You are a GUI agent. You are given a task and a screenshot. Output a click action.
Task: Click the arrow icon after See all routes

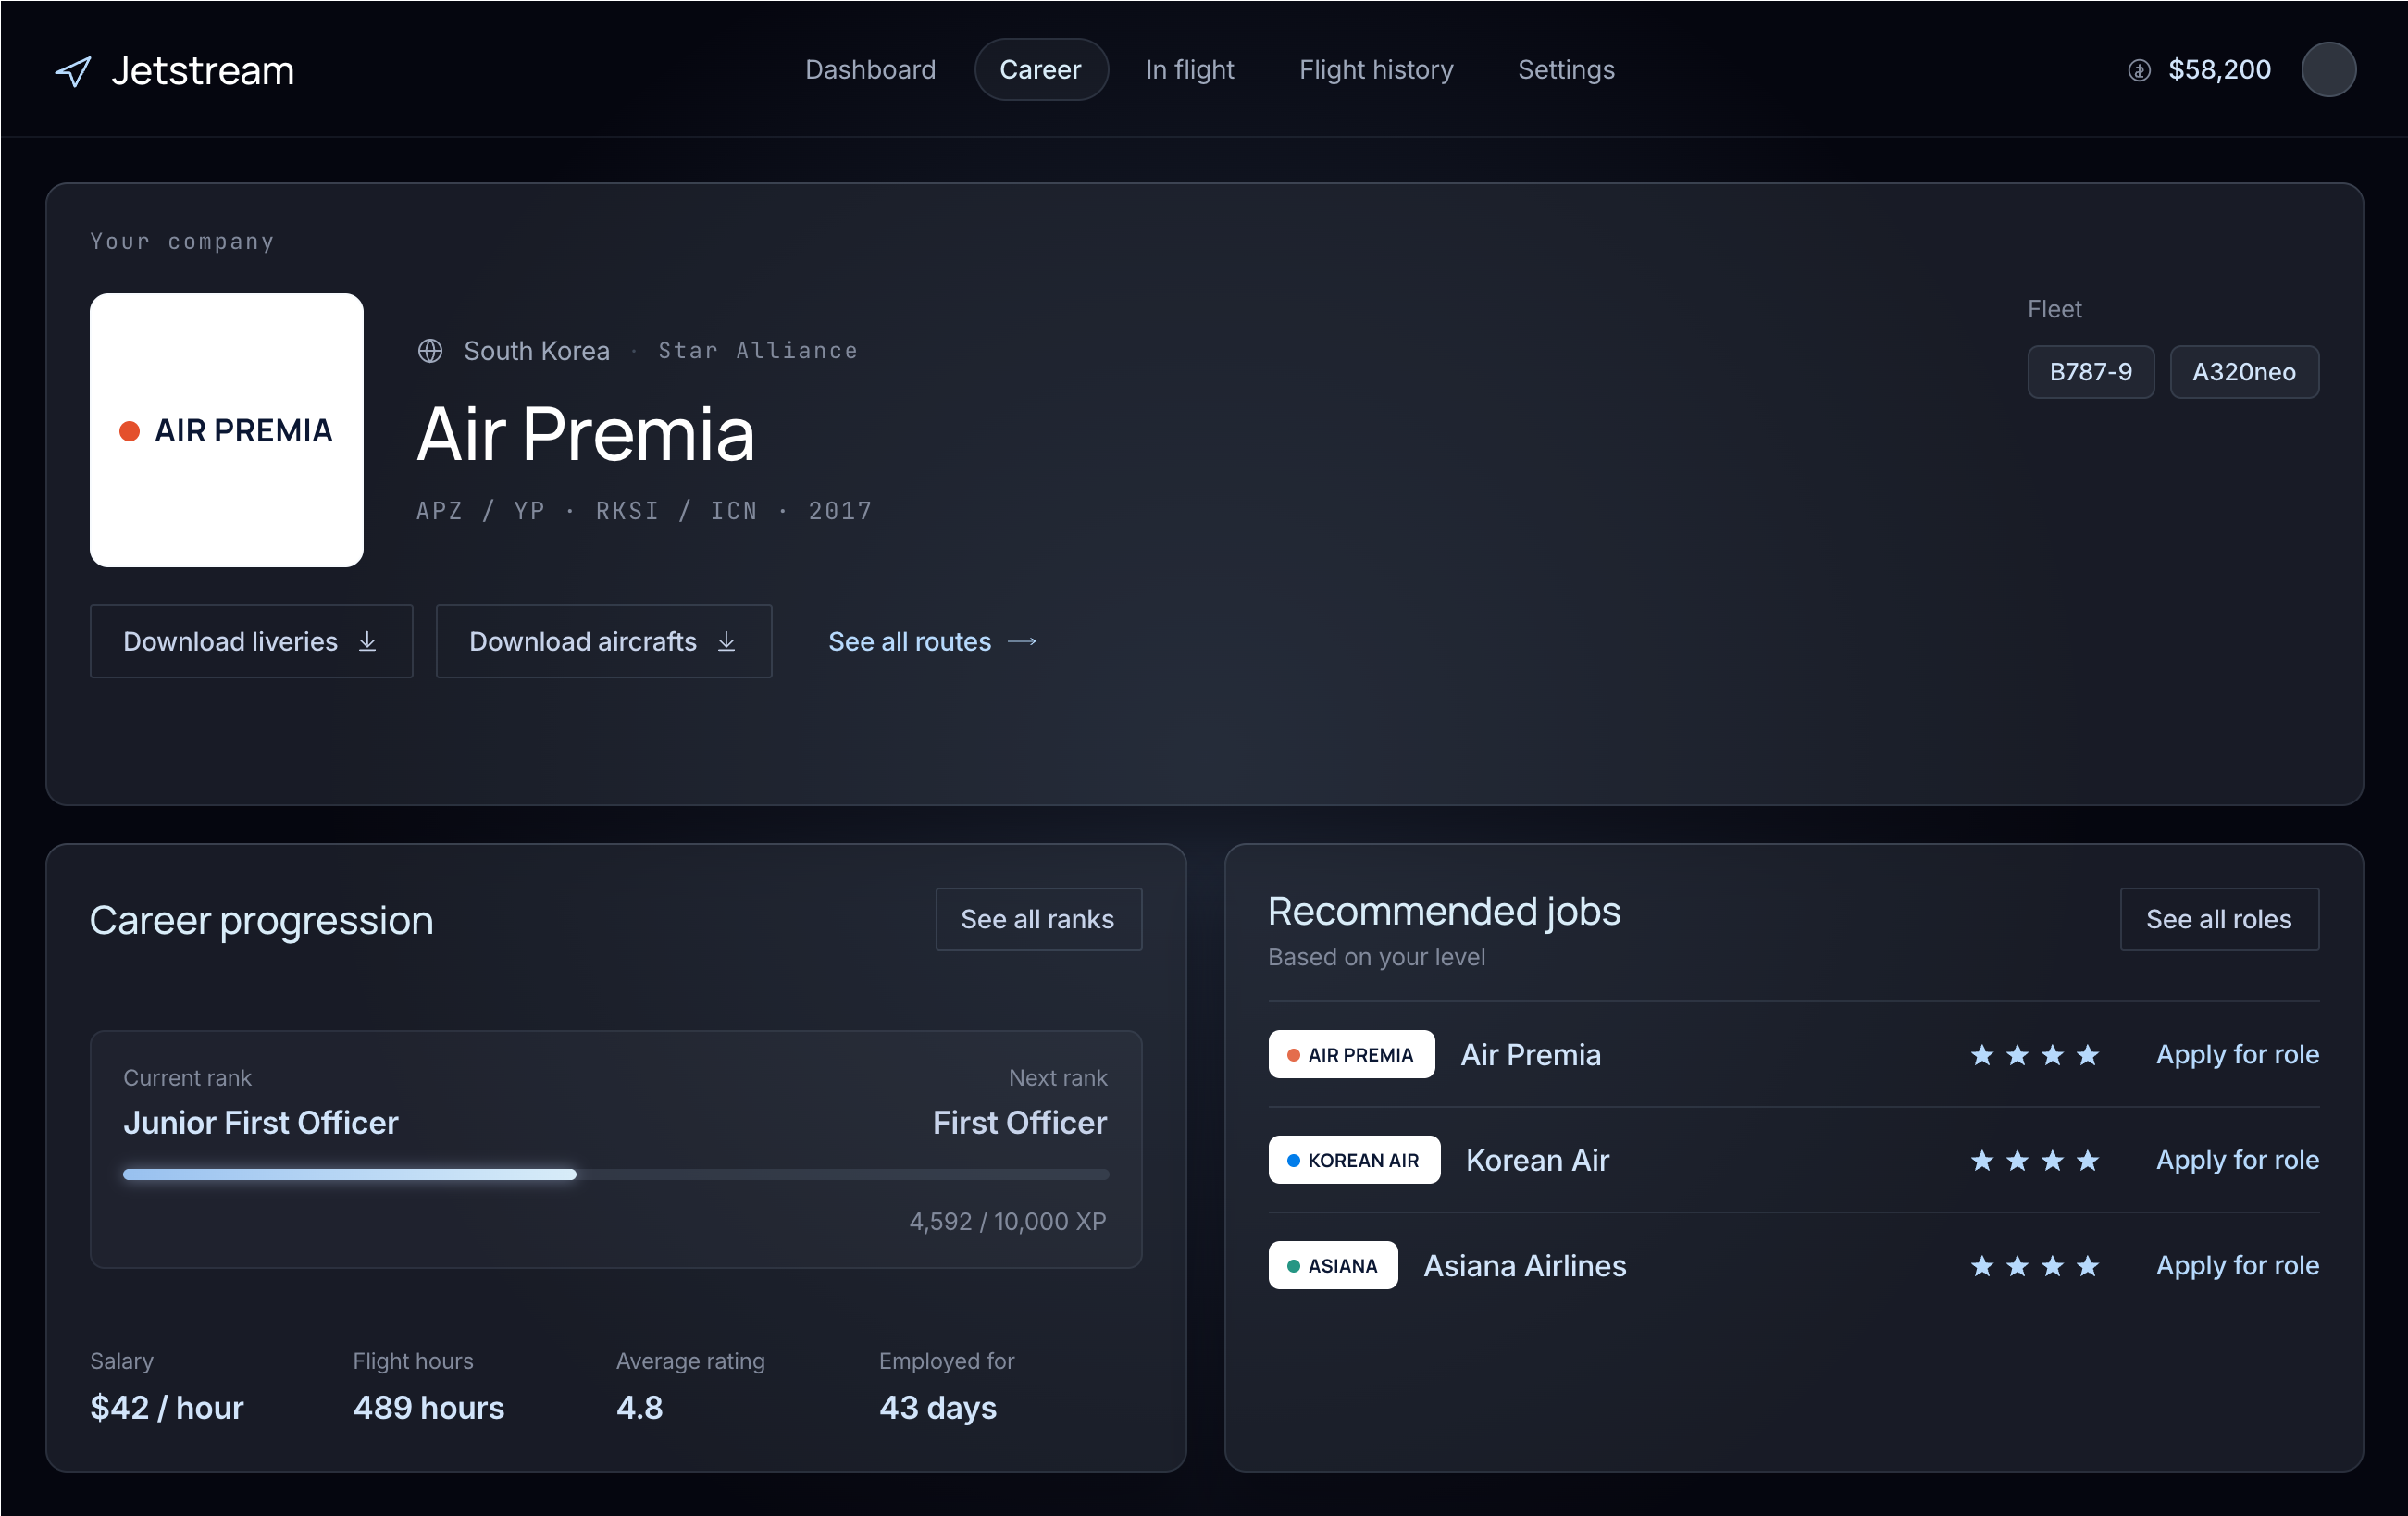[x=1022, y=642]
